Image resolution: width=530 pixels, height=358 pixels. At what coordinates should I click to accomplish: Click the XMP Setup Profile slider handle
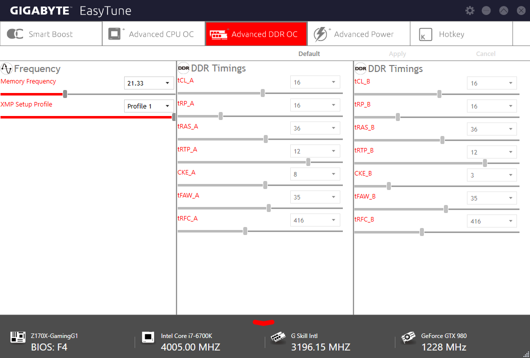[x=174, y=117]
